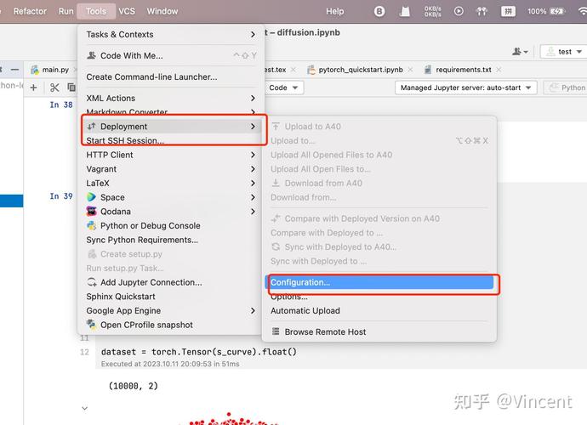Click Pinyin input method icon
Image resolution: width=587 pixels, height=425 pixels.
click(508, 11)
